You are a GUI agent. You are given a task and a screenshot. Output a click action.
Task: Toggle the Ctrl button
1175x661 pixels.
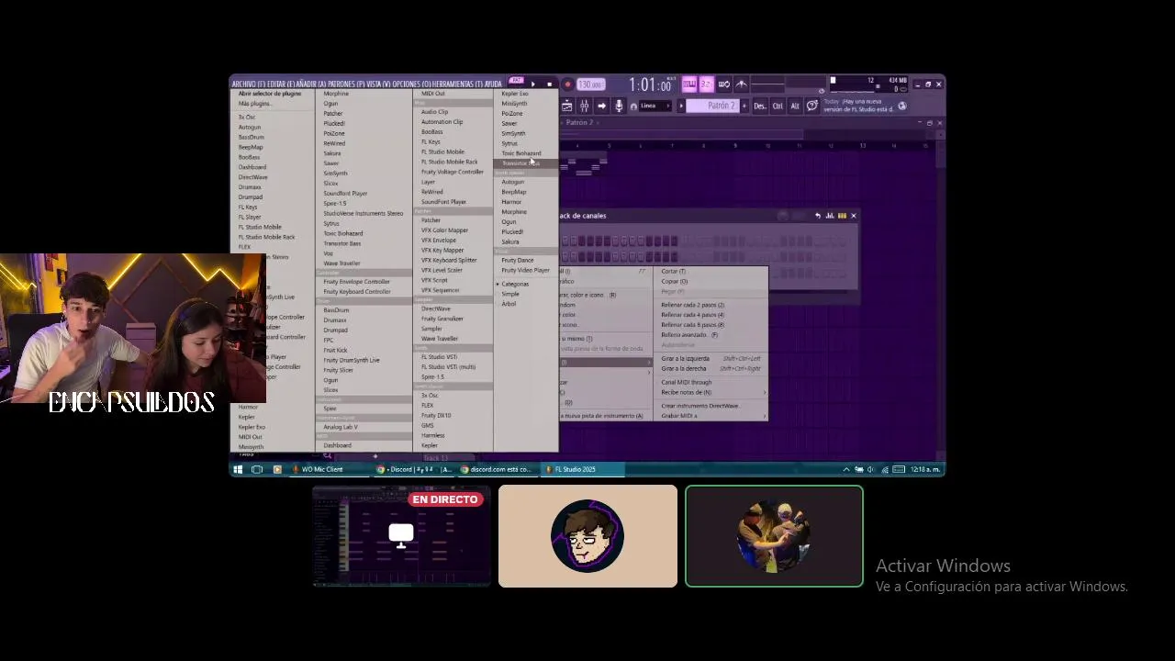(778, 106)
